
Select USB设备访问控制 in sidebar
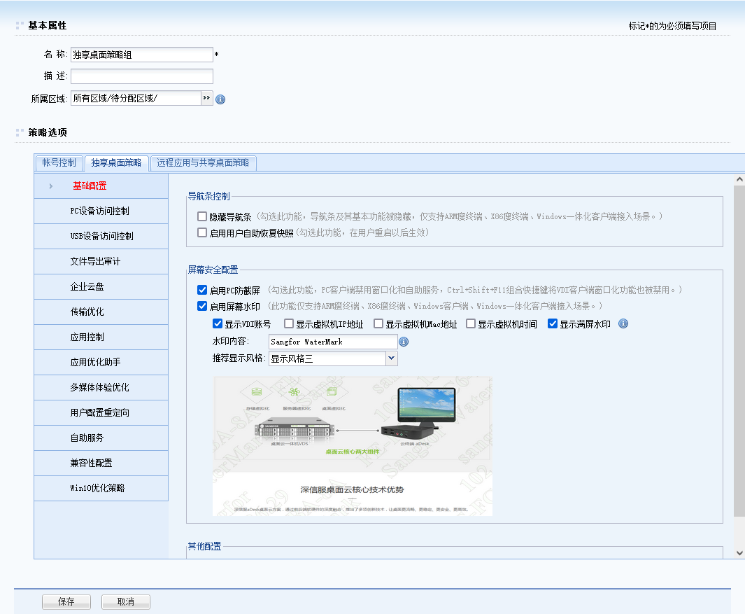(101, 237)
